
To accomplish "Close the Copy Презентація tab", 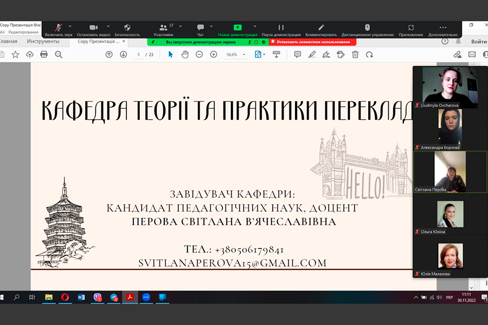I will [x=124, y=41].
